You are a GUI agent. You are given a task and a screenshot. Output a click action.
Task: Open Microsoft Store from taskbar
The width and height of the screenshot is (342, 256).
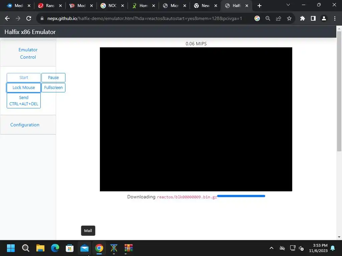[x=69, y=248]
